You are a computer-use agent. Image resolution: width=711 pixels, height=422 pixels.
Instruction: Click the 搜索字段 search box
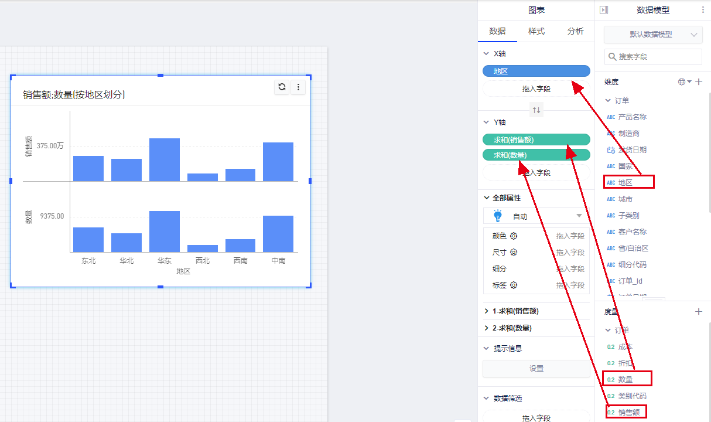click(x=652, y=57)
